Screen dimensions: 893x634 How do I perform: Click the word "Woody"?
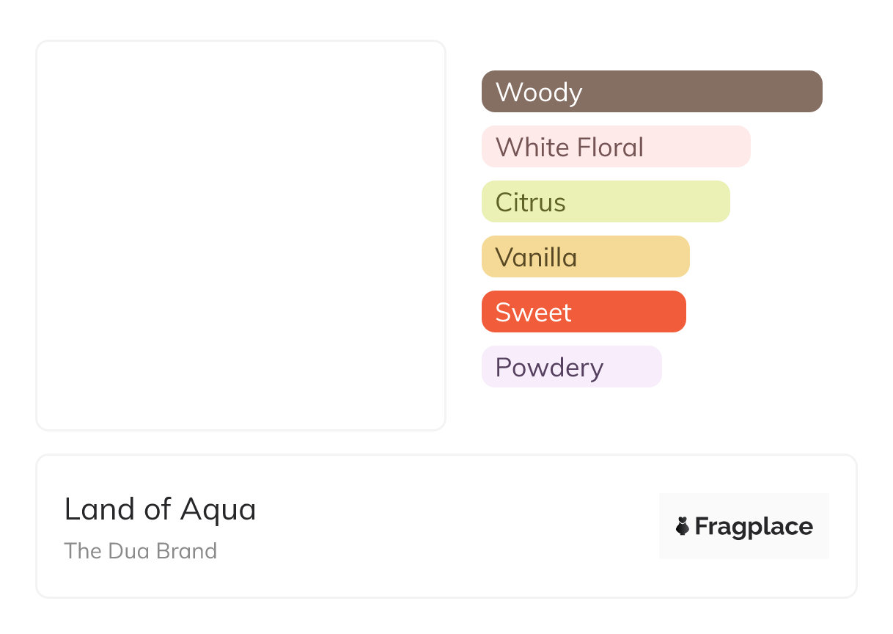pyautogui.click(x=539, y=92)
